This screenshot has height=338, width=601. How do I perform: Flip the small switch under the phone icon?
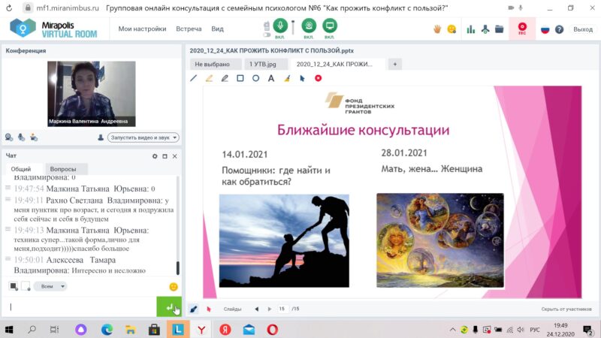[267, 35]
